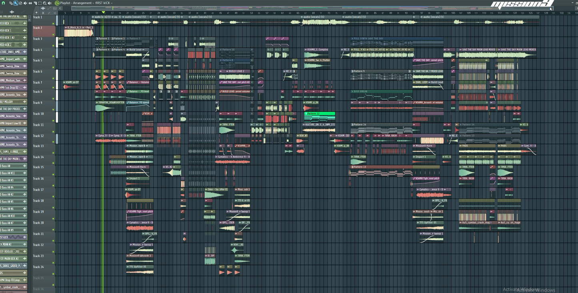Select the green Pattern 12 clip
The height and width of the screenshot is (293, 578).
[x=319, y=114]
